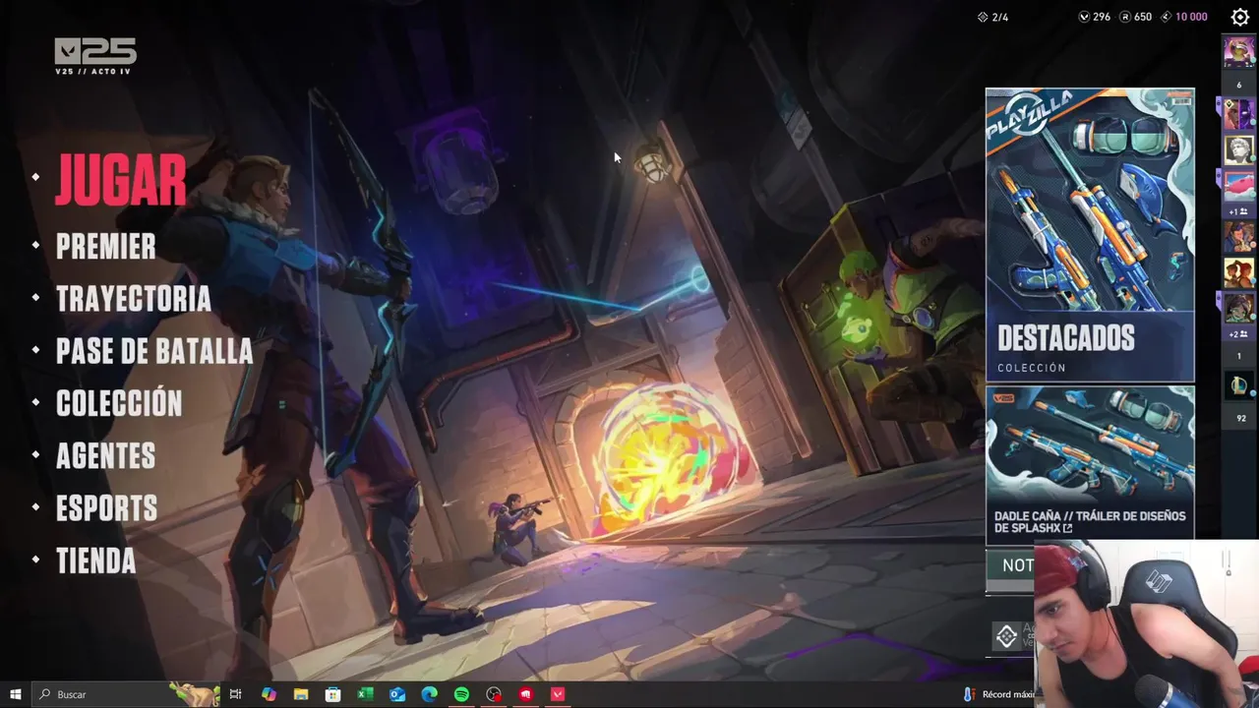Open Outlook from the taskbar

(397, 694)
